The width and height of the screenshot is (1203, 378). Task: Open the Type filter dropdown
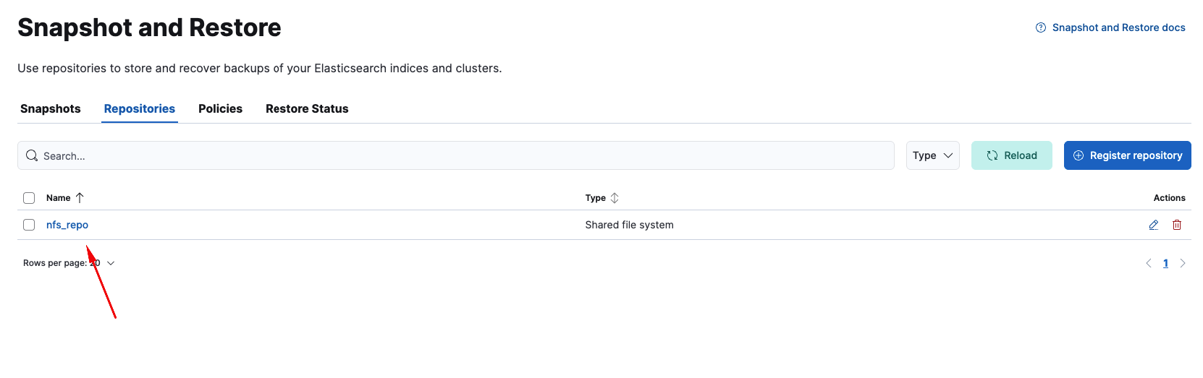click(x=932, y=155)
